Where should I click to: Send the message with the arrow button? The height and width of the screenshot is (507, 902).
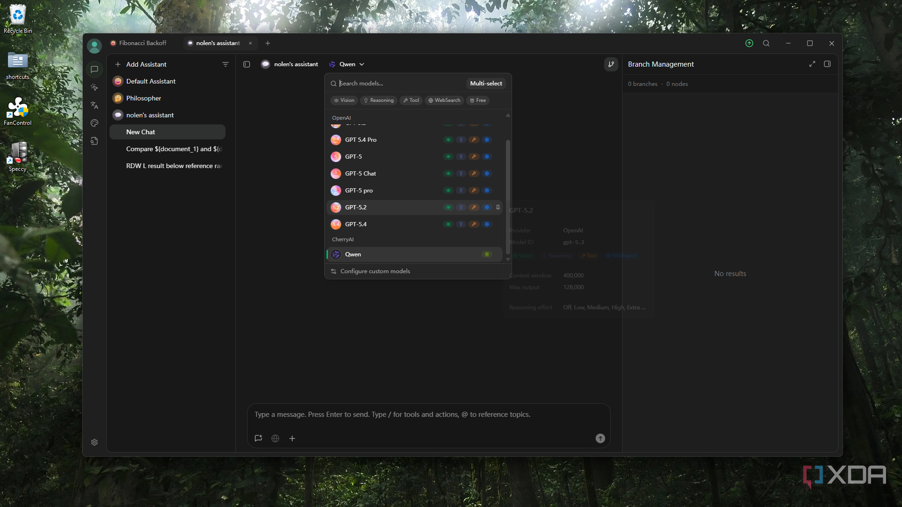click(x=600, y=438)
